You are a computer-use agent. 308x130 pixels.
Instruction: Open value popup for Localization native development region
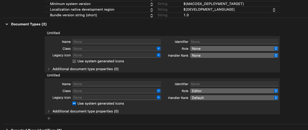(274, 10)
